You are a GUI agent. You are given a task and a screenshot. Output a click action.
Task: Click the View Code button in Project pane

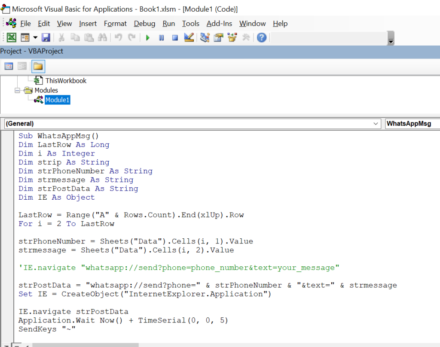point(9,67)
